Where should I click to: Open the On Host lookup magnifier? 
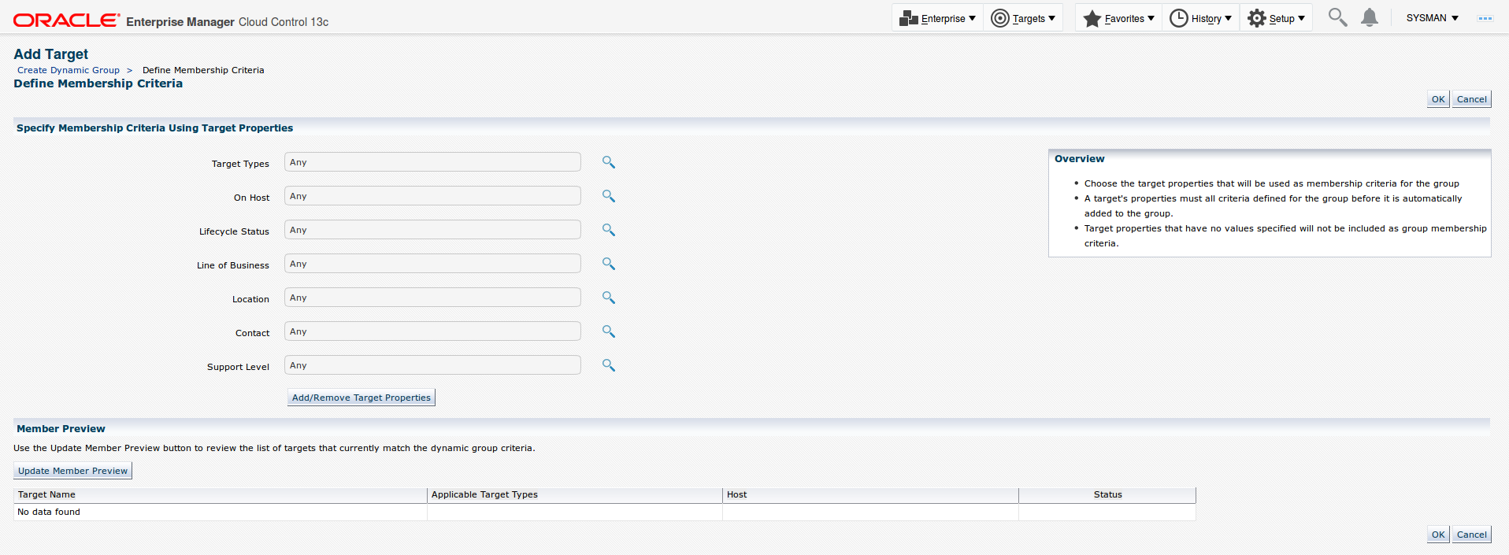click(x=608, y=196)
